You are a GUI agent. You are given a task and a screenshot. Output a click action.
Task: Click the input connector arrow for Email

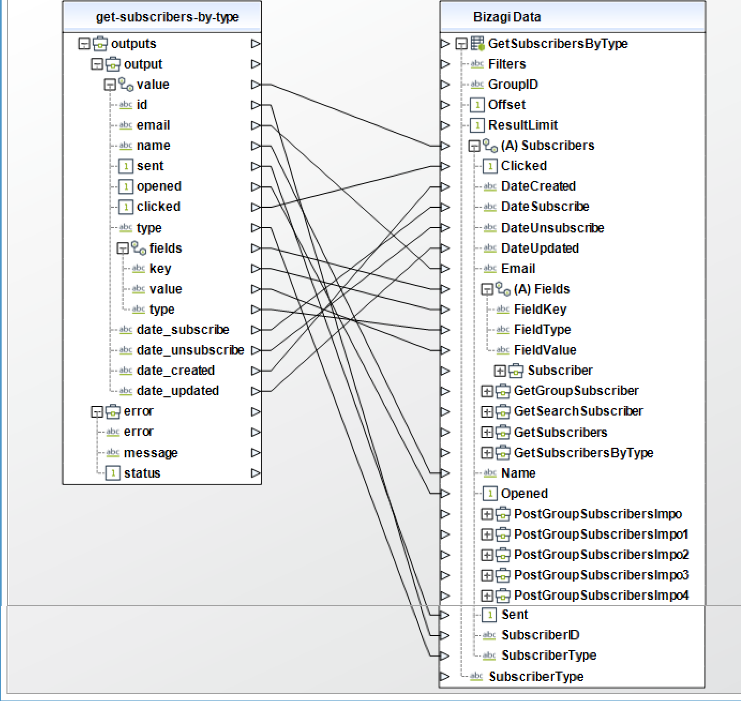(445, 269)
